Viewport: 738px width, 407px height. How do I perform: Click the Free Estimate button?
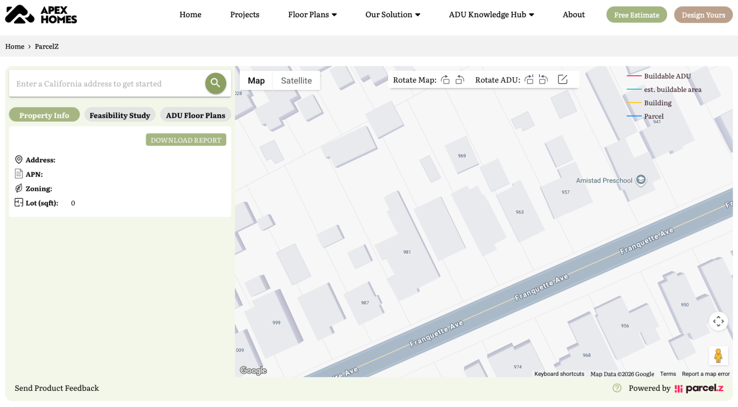pyautogui.click(x=636, y=15)
